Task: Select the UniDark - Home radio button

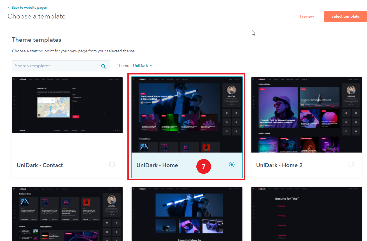Action: (231, 165)
